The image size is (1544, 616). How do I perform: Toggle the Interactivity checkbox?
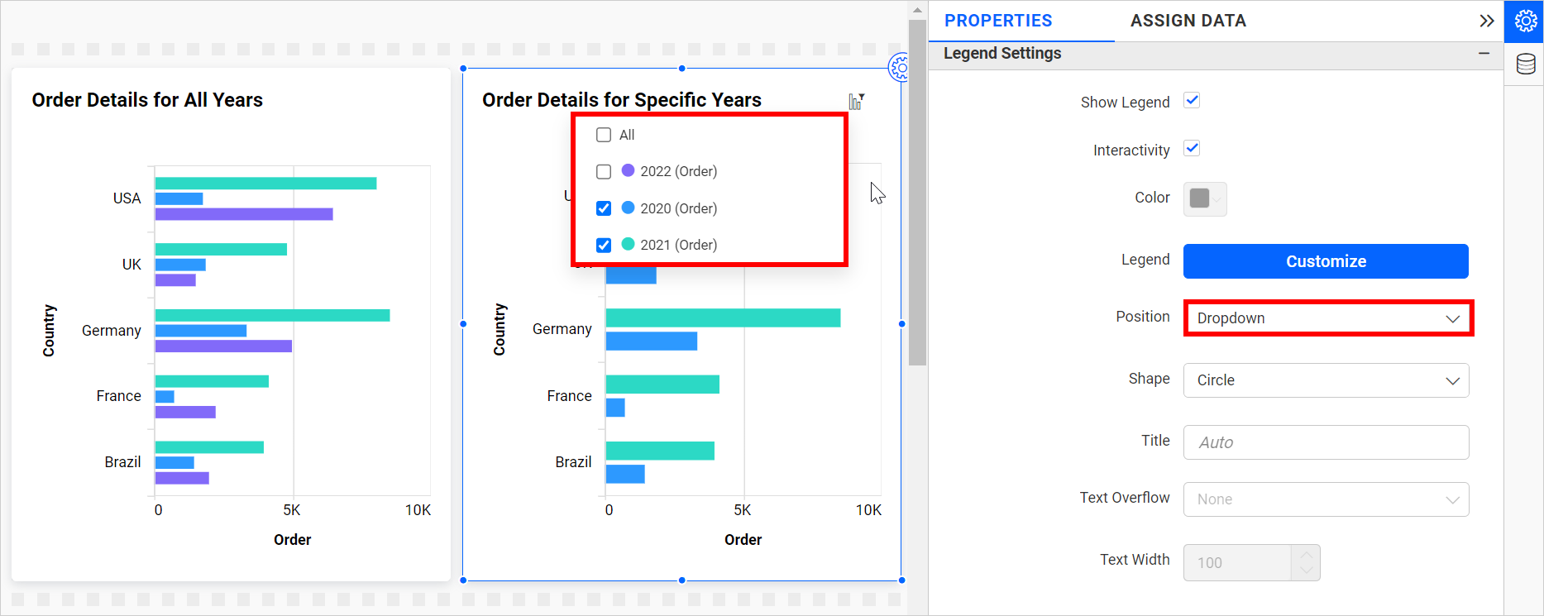(x=1192, y=149)
